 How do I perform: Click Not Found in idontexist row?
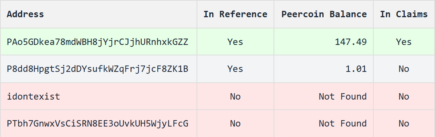point(343,97)
